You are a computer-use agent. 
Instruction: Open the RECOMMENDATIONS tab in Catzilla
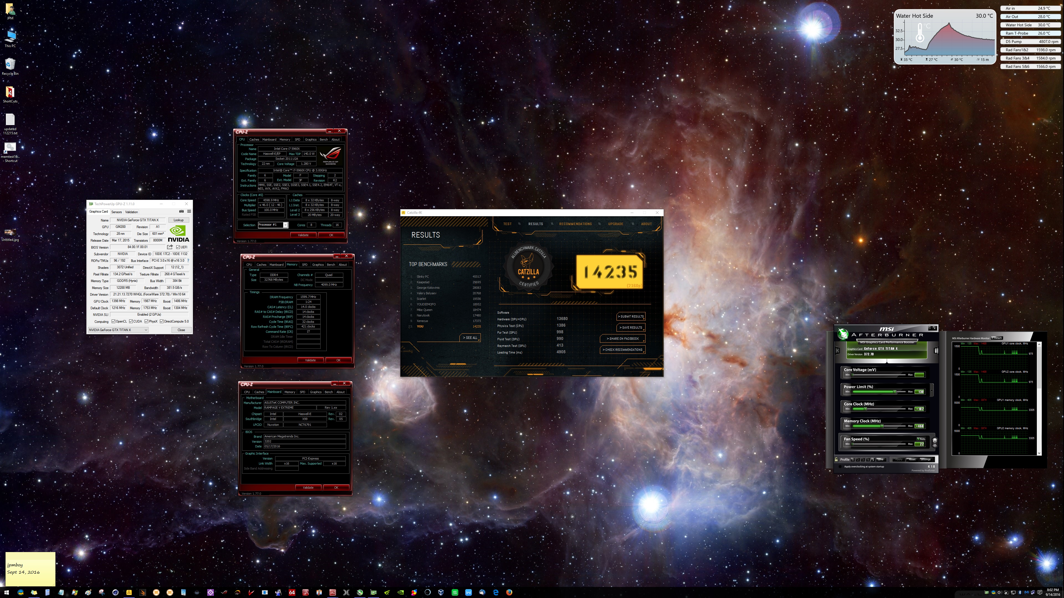click(x=576, y=224)
